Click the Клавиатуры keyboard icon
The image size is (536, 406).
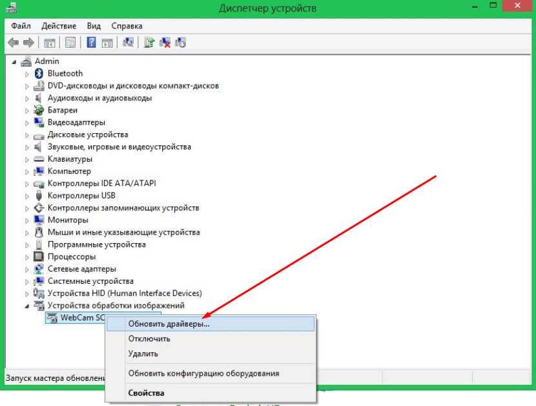[x=39, y=159]
